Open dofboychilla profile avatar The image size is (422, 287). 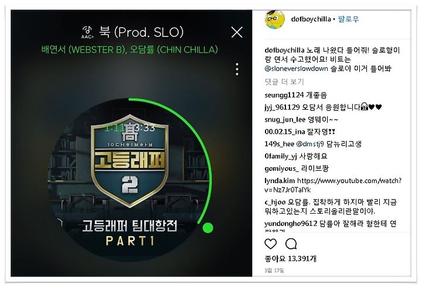point(274,19)
